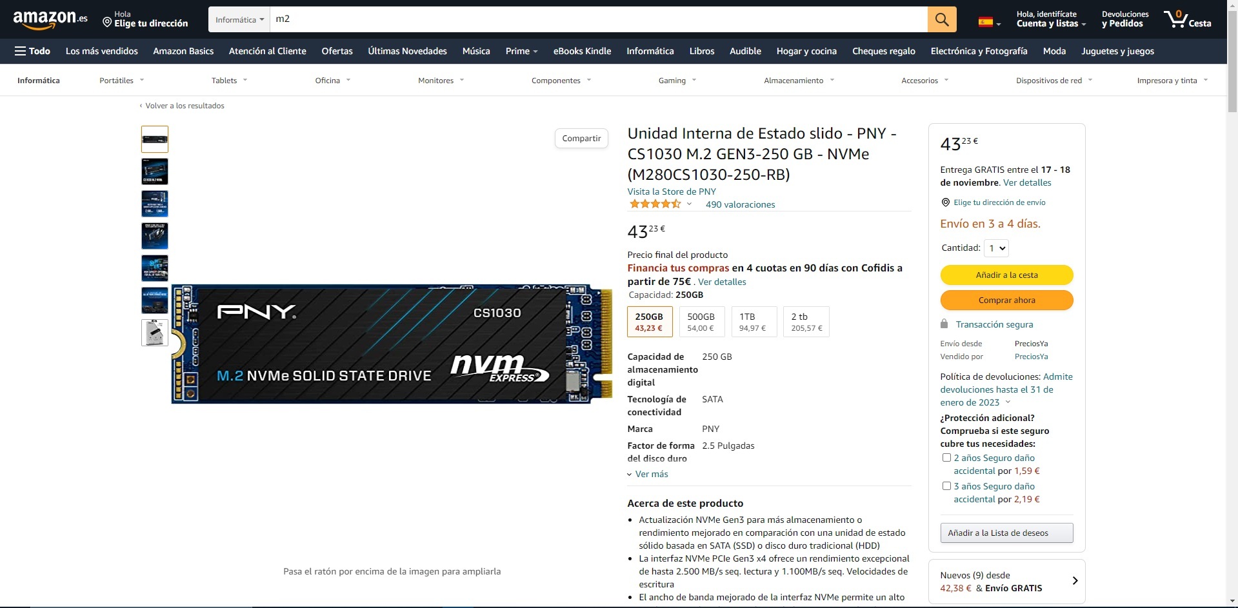
Task: Click the orange search magnifier button
Action: (x=942, y=19)
